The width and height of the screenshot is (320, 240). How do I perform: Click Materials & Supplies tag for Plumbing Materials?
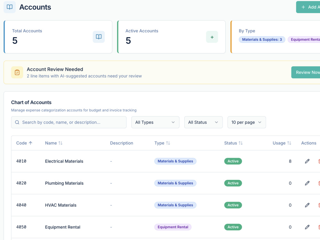(x=175, y=183)
